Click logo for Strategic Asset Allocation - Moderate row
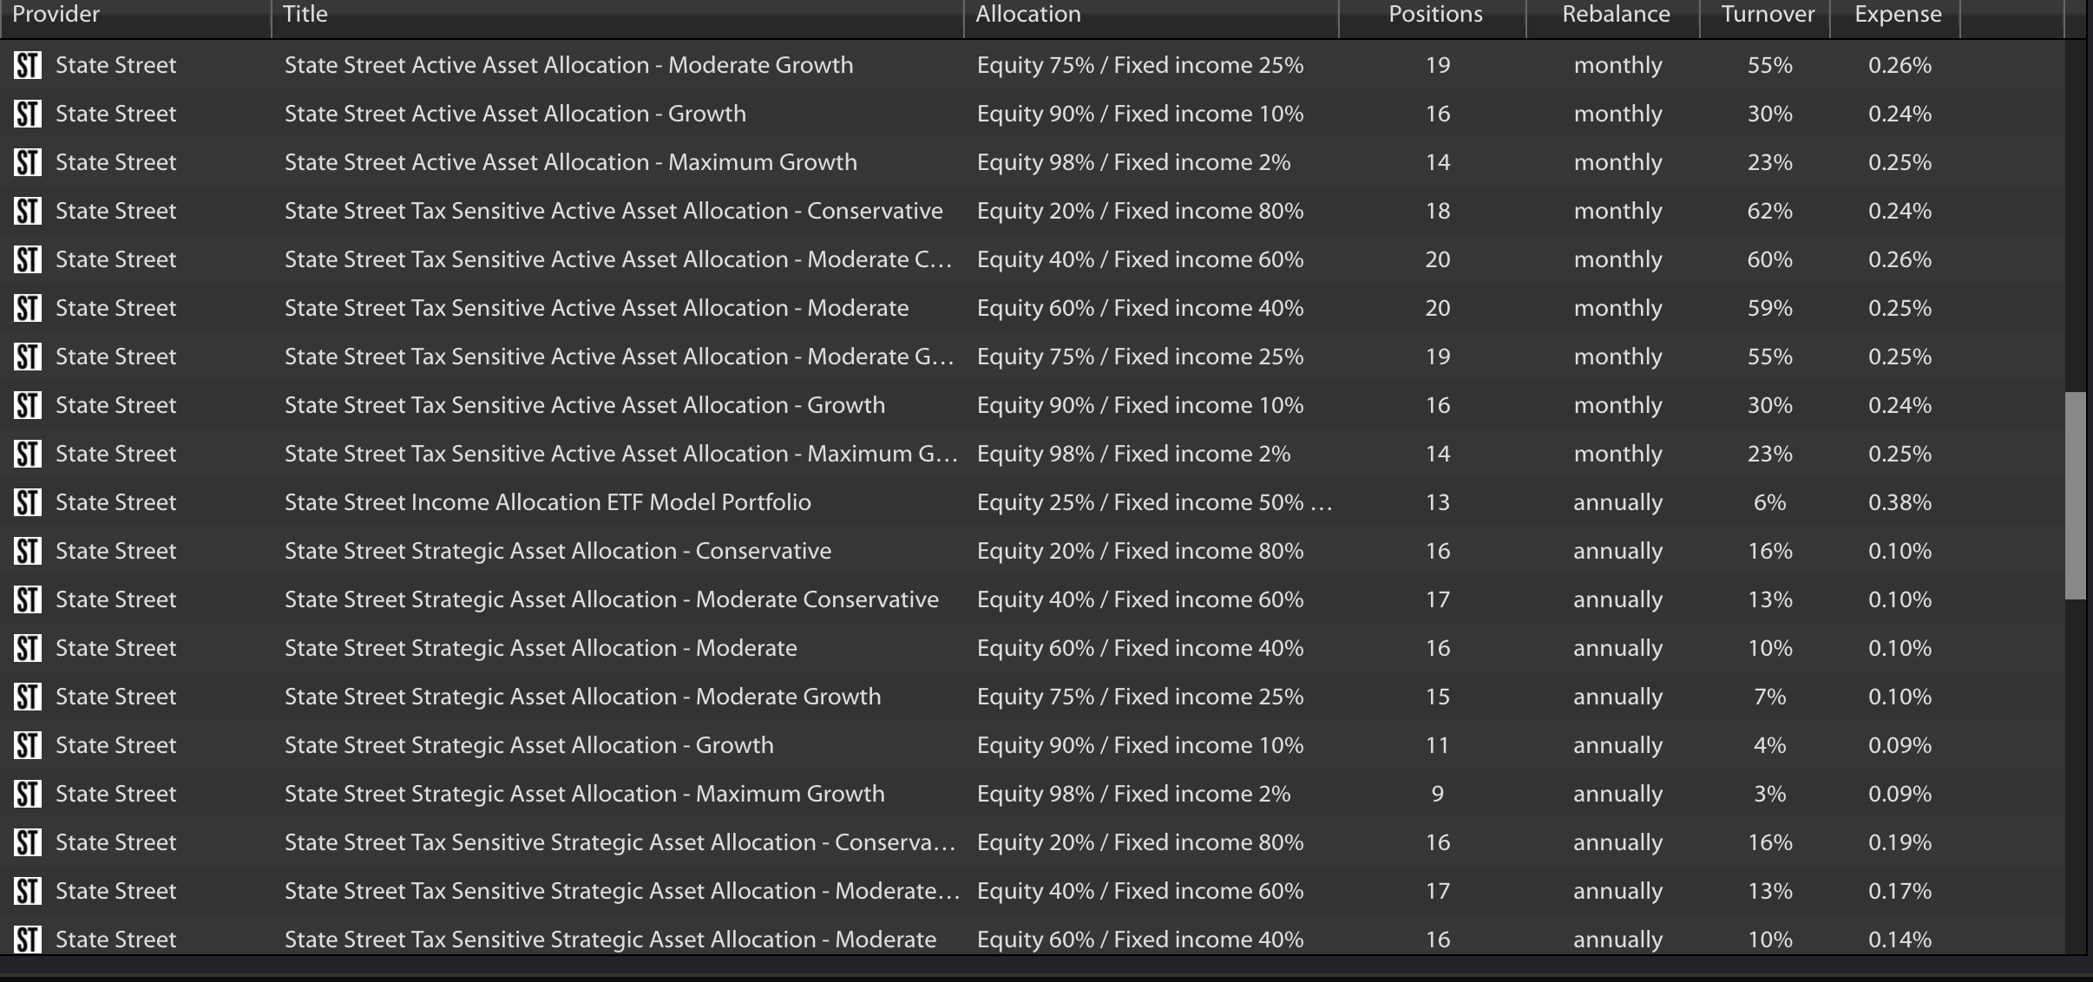This screenshot has height=982, width=2093. tap(28, 648)
